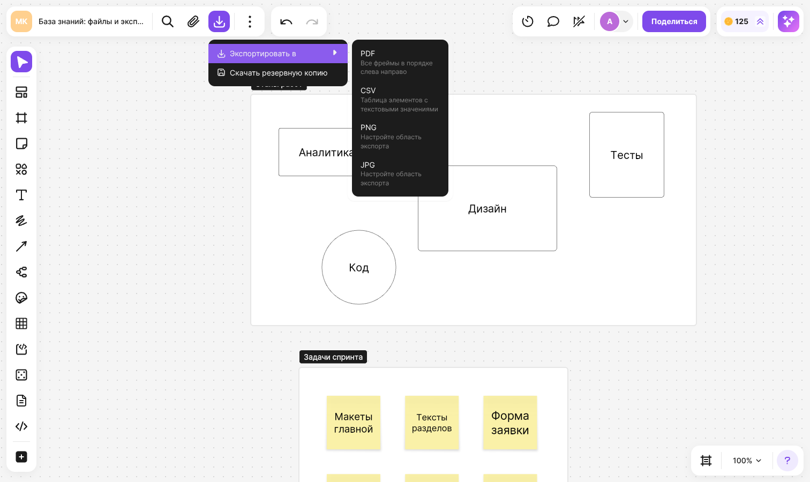810x482 pixels.
Task: Undo the last action
Action: pyautogui.click(x=286, y=21)
